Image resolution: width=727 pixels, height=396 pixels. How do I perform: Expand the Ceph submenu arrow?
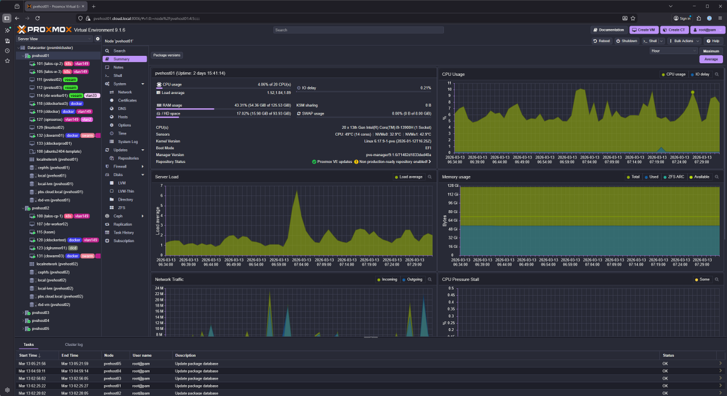(x=143, y=216)
